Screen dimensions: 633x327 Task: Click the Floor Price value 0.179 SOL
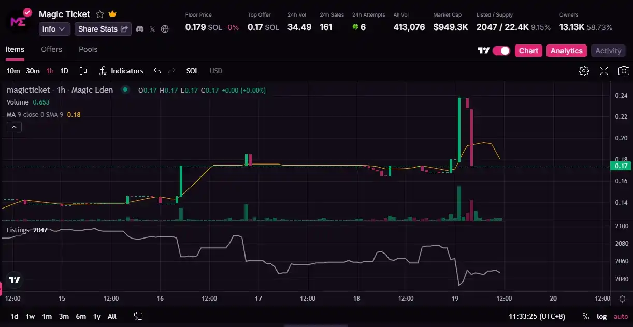click(204, 27)
